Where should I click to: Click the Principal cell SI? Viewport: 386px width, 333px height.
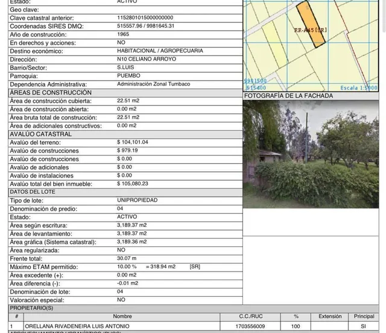pos(363,326)
